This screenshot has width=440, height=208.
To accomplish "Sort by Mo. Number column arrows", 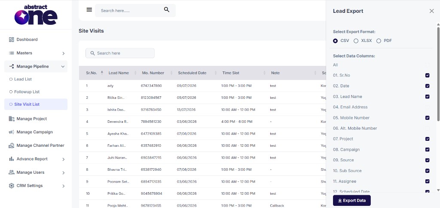I will [171, 73].
